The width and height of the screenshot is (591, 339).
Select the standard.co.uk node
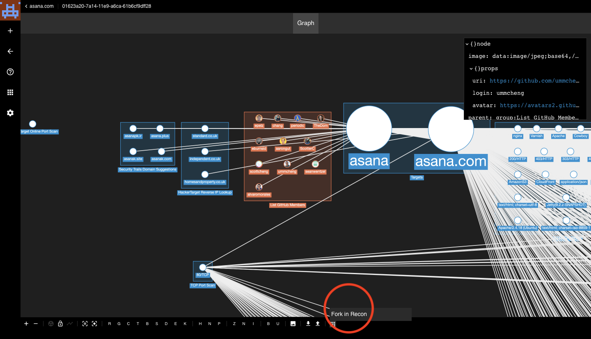pos(205,128)
